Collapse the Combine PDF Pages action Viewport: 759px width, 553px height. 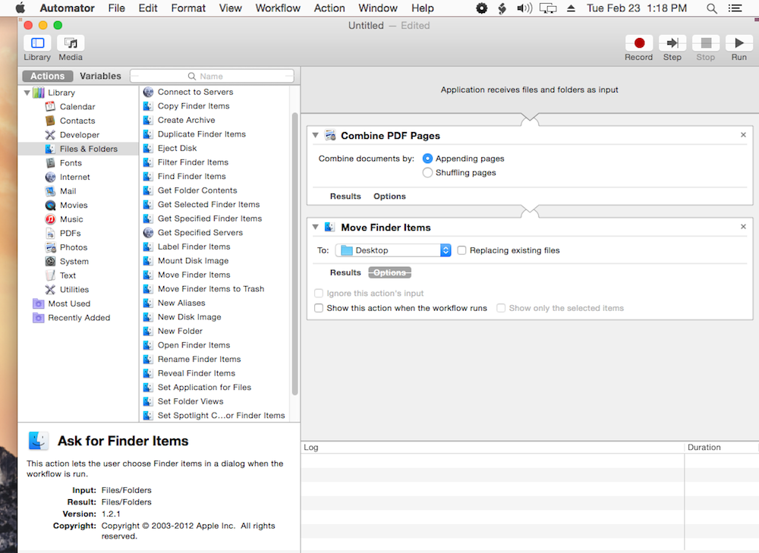tap(316, 136)
